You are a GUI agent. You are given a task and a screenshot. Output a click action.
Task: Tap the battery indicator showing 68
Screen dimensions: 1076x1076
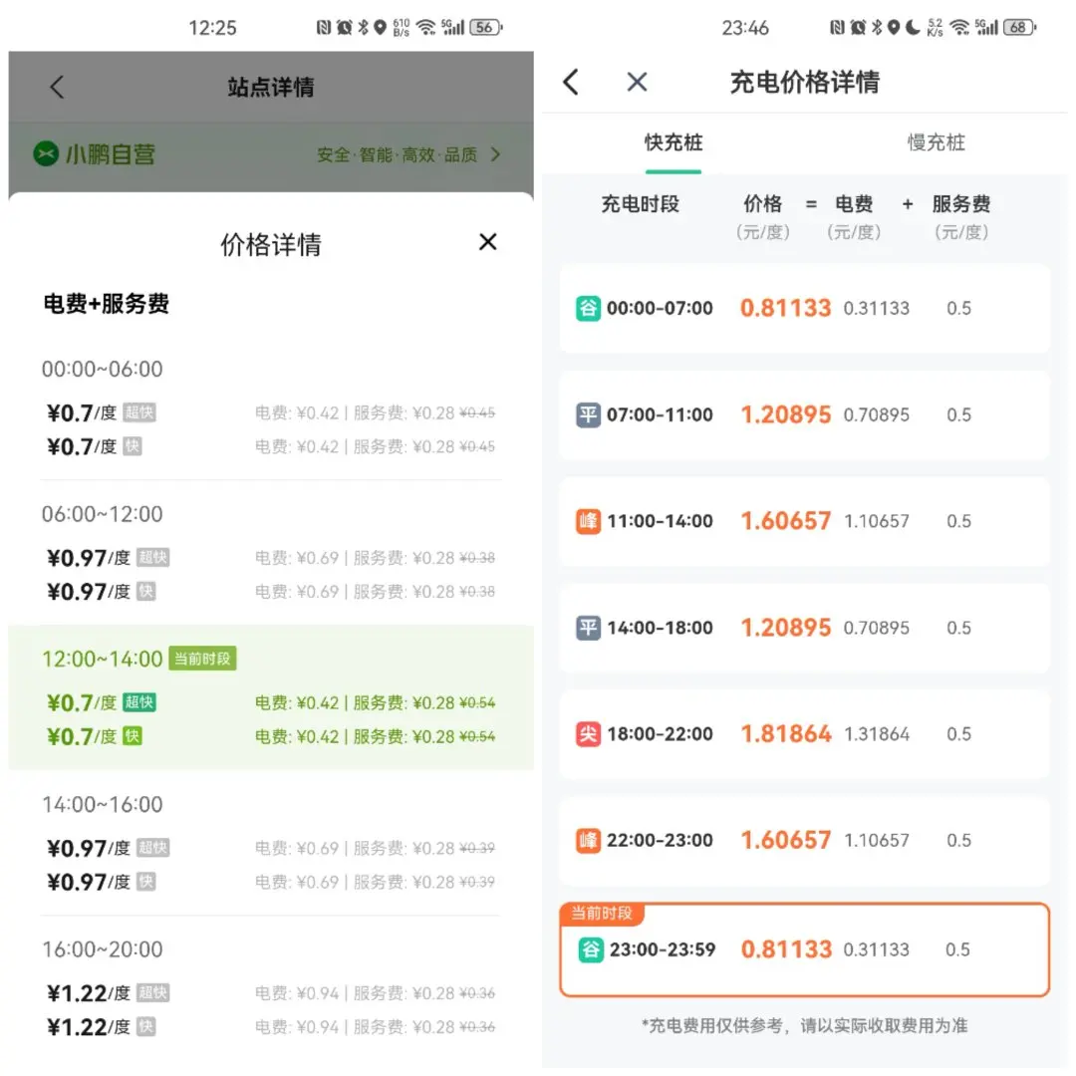[x=1019, y=28]
